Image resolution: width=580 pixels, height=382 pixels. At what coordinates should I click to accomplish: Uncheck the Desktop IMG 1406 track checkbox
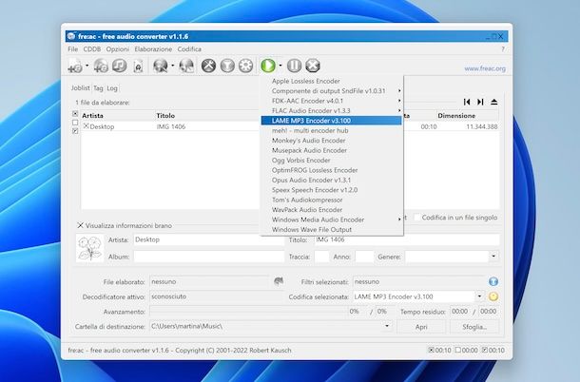tap(86, 126)
